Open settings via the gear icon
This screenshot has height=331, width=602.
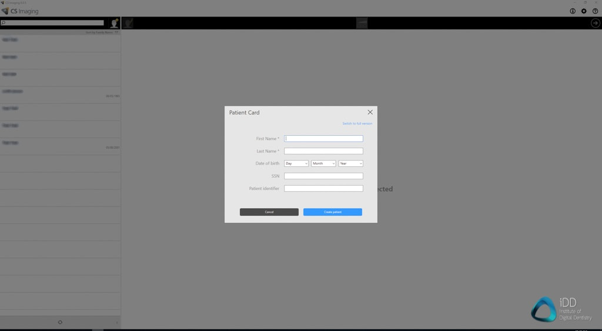coord(584,11)
